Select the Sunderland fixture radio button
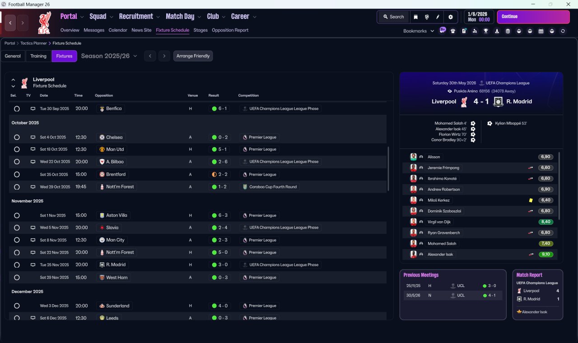This screenshot has width=578, height=343. click(x=17, y=306)
